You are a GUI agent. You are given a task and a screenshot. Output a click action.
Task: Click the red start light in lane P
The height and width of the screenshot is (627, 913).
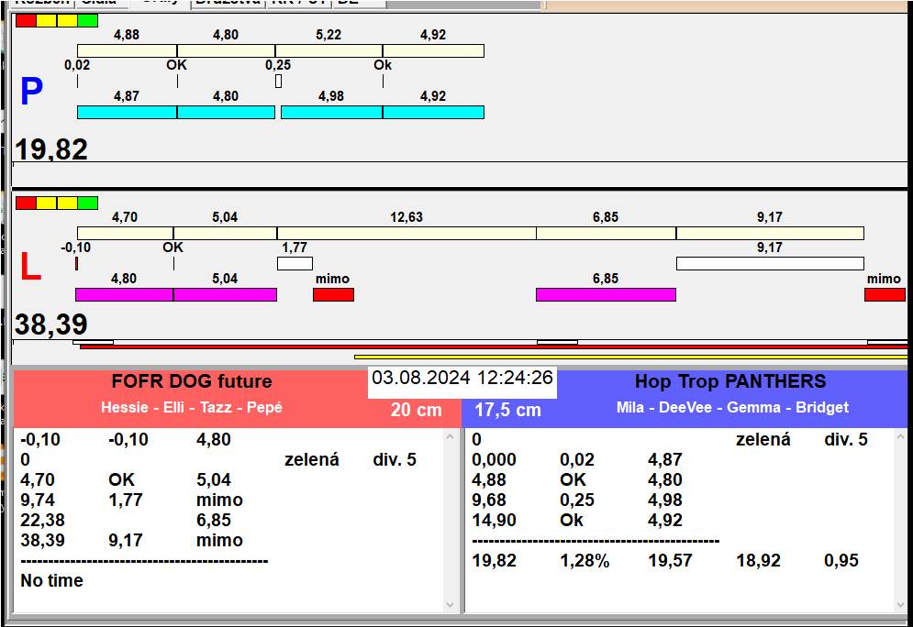(x=26, y=20)
